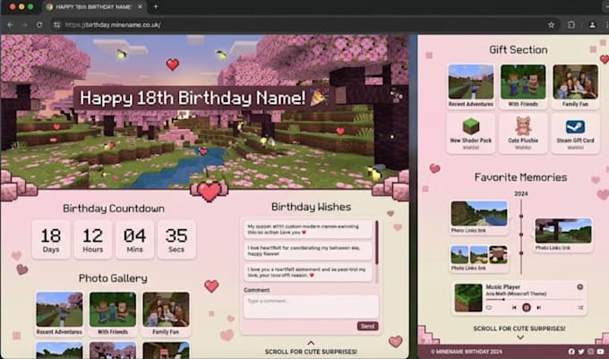609x359 pixels.
Task: Click the Secs countdown box
Action: (x=176, y=239)
